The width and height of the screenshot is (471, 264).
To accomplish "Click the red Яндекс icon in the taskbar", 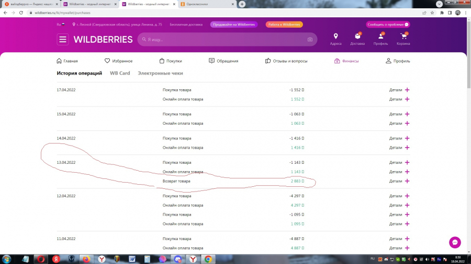I will coord(56,259).
